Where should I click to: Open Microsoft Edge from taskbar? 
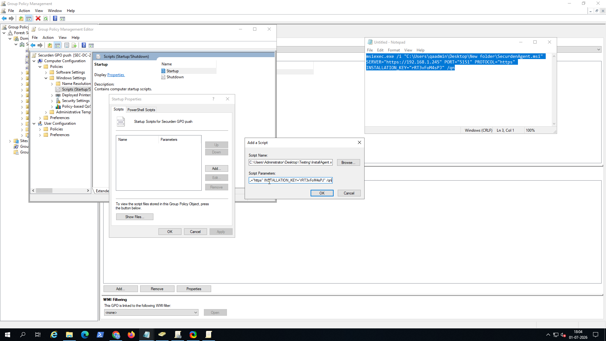click(85, 335)
